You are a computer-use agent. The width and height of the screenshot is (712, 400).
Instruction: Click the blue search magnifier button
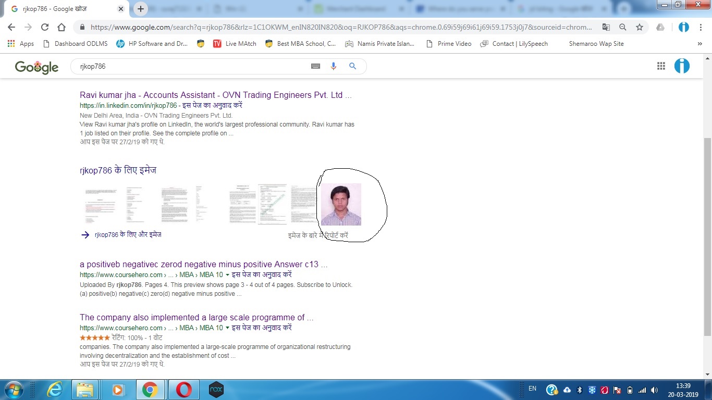click(353, 66)
